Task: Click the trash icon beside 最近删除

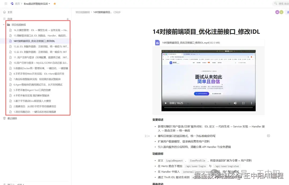Action: (5, 118)
